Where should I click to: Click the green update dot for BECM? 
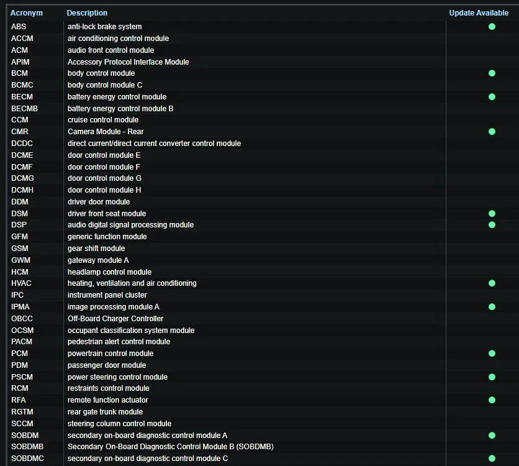[492, 97]
